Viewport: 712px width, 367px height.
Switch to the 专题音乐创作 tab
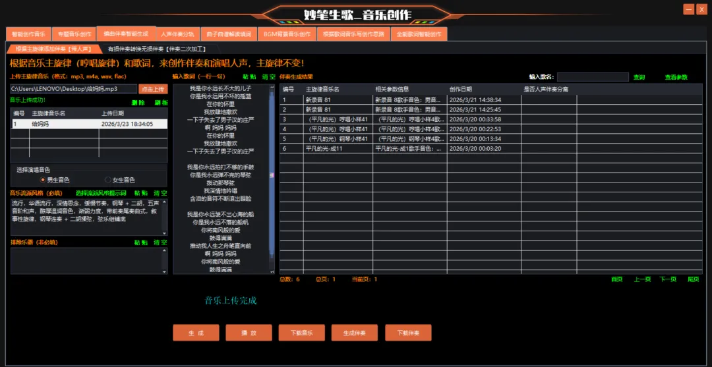tap(74, 34)
